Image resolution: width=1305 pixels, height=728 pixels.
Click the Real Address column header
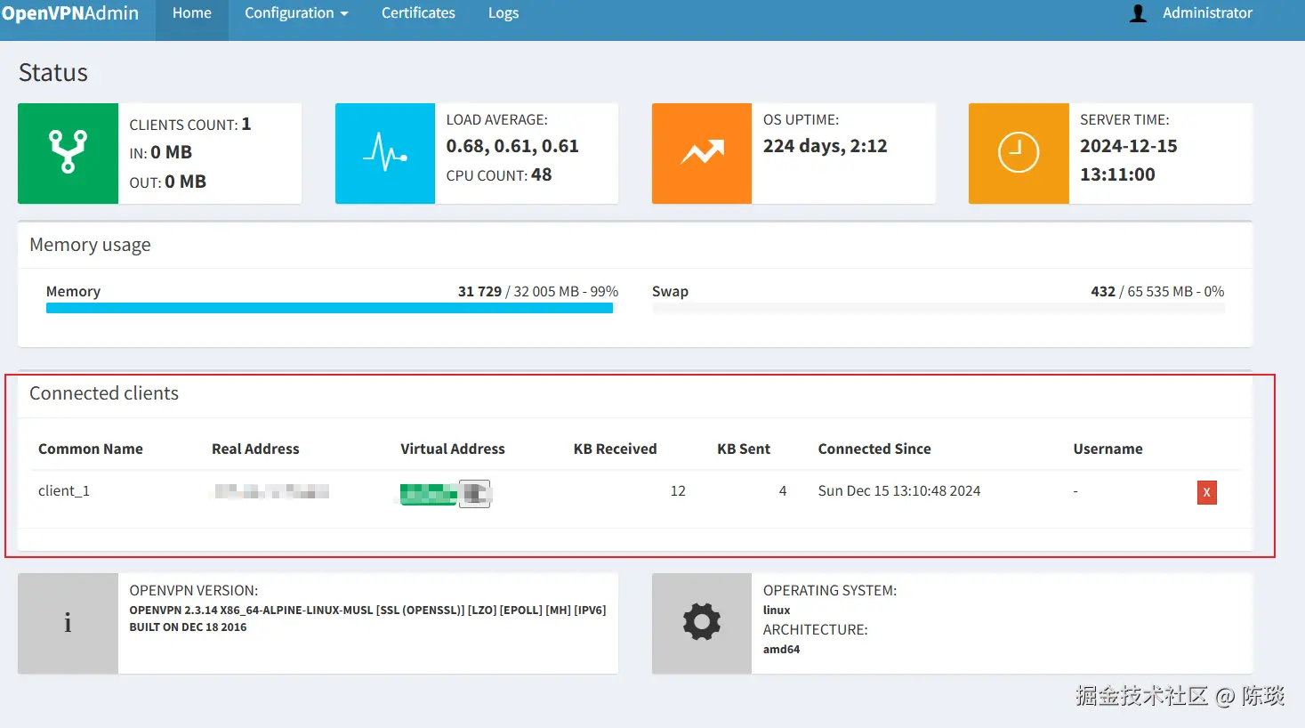pyautogui.click(x=255, y=449)
